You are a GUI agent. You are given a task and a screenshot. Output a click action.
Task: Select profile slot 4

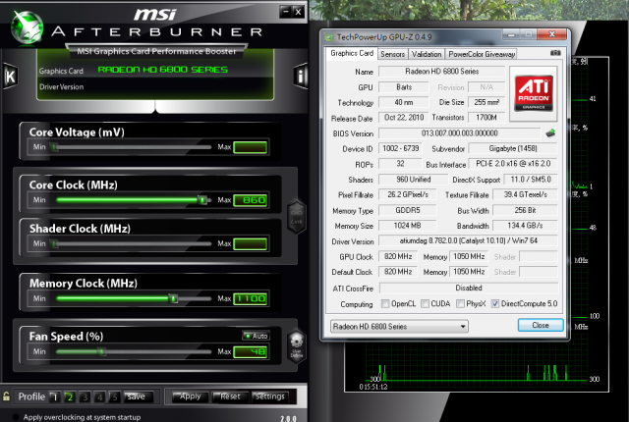click(99, 396)
